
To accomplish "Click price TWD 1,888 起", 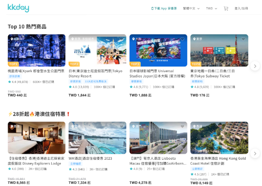I will [x=140, y=95].
